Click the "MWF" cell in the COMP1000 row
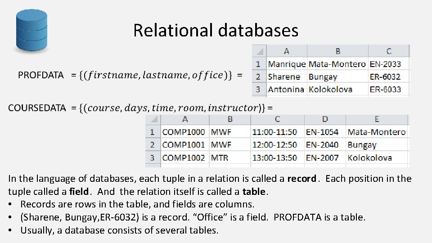 point(230,132)
